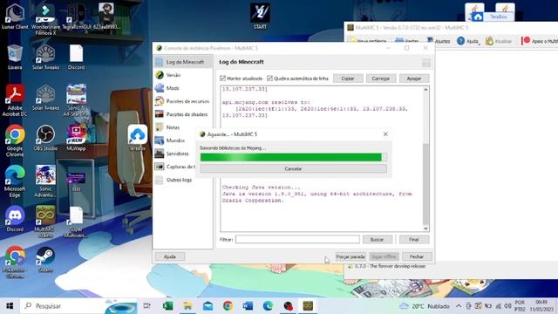
Task: Click the Outros logs icon
Action: point(159,180)
